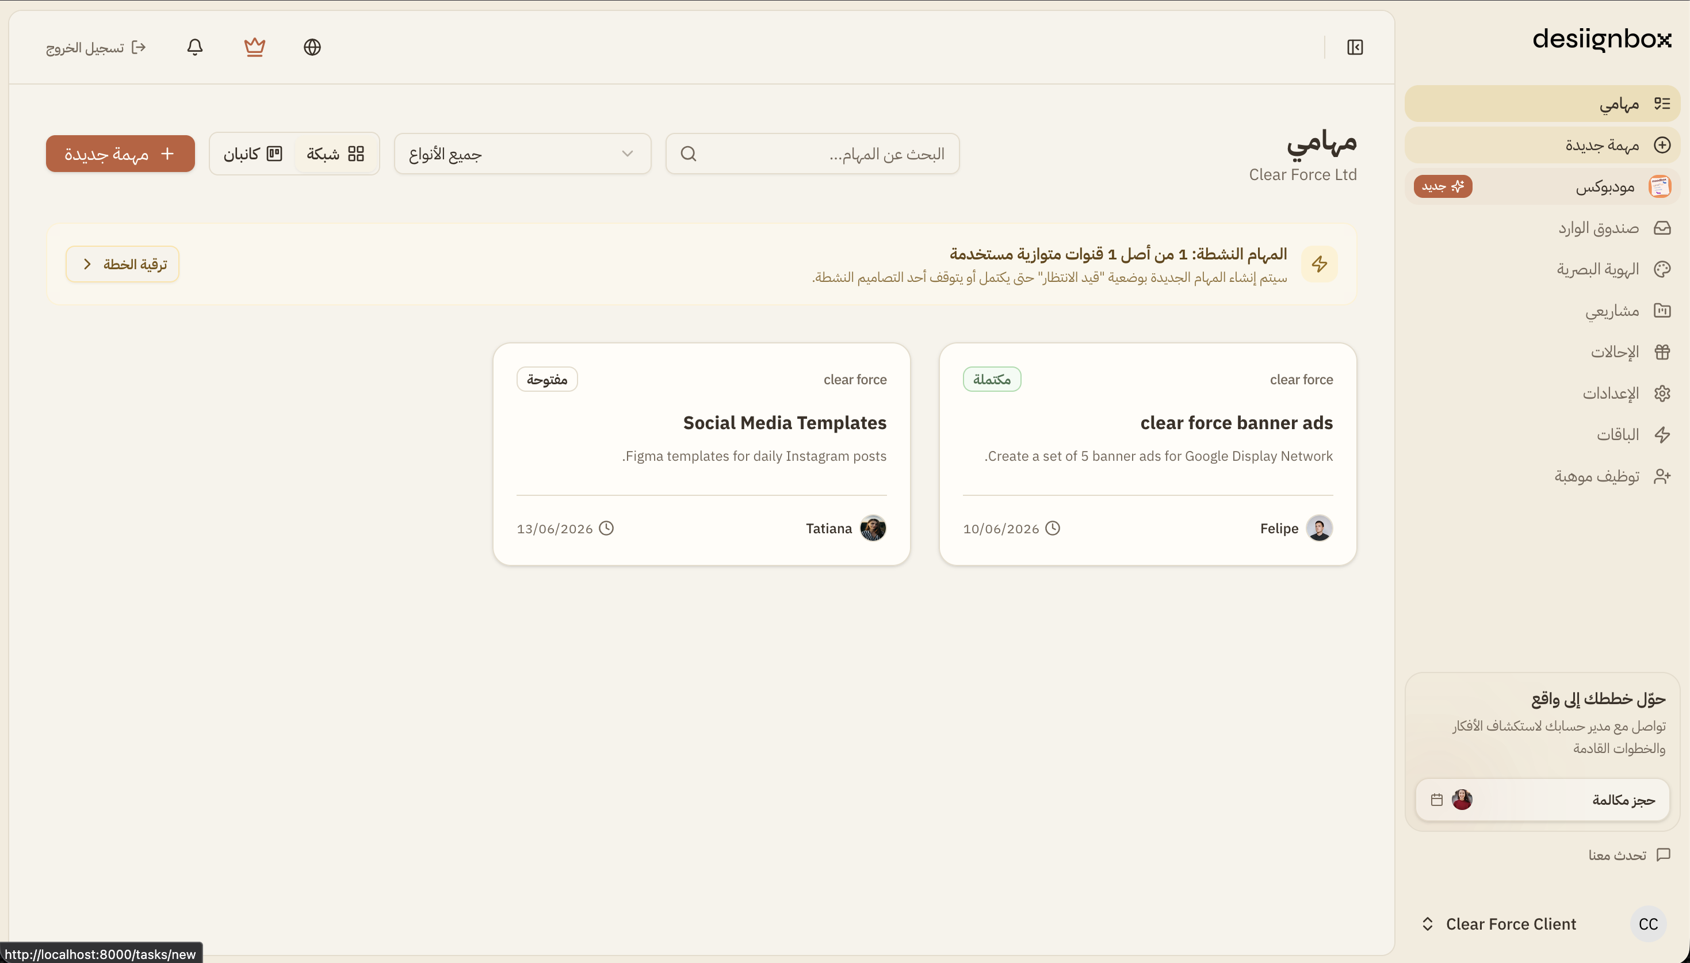1690x963 pixels.
Task: Open توظيف موهبة sidebar item
Action: pos(1542,476)
